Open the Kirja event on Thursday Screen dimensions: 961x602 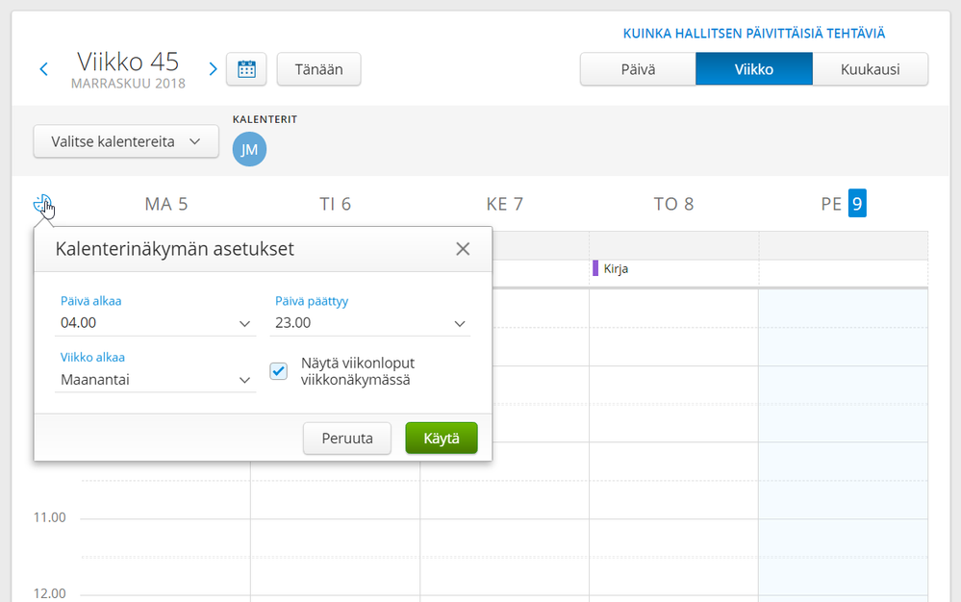[x=616, y=269]
